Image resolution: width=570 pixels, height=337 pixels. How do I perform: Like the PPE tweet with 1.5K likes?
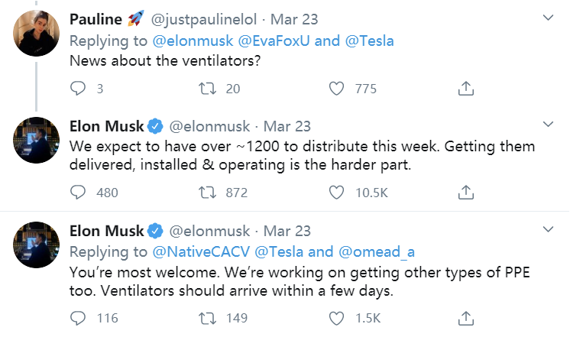coord(336,317)
